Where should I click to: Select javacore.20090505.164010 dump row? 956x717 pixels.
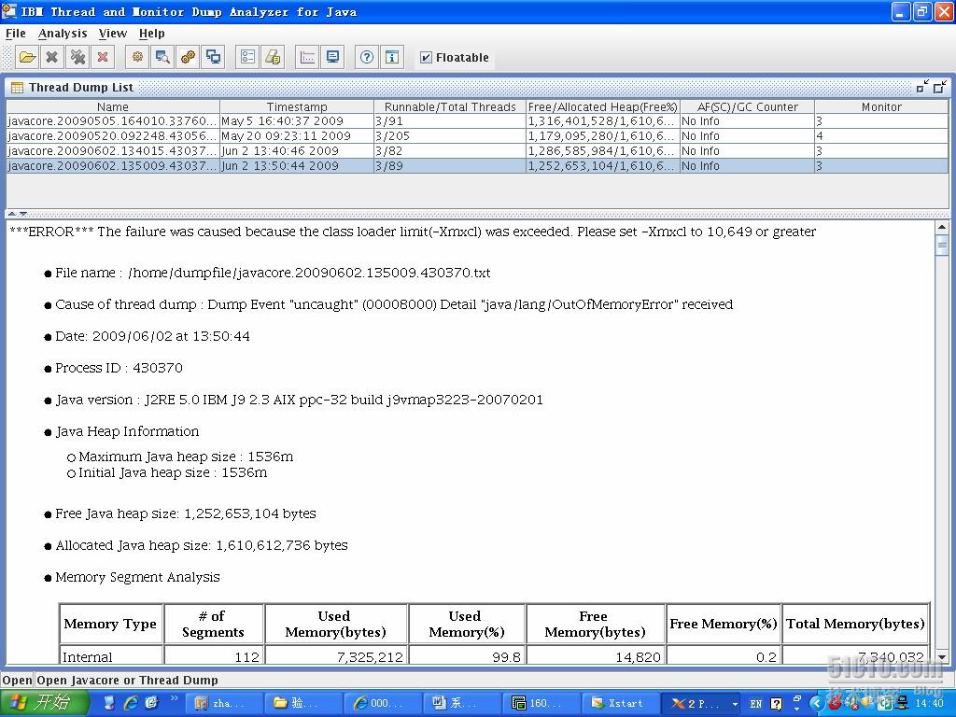(x=477, y=121)
